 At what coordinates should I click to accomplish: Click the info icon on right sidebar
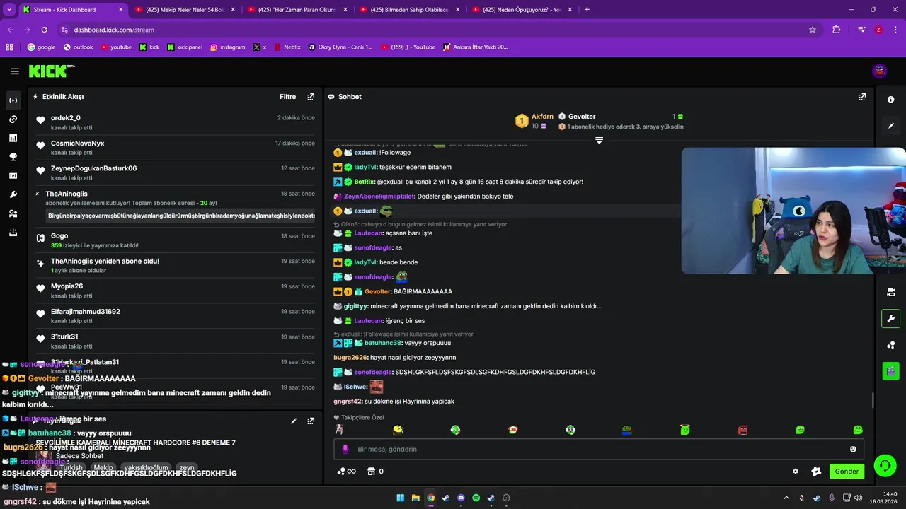point(890,100)
